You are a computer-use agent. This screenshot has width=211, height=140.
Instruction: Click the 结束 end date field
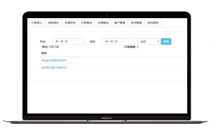[118, 42]
